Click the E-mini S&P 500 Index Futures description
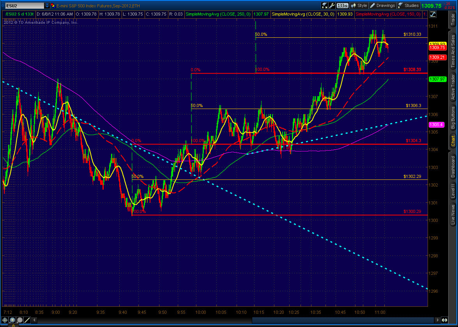 click(x=98, y=6)
